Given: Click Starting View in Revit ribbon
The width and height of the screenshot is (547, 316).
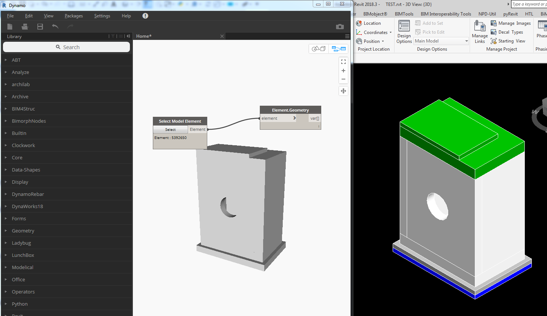Looking at the screenshot, I should point(508,41).
